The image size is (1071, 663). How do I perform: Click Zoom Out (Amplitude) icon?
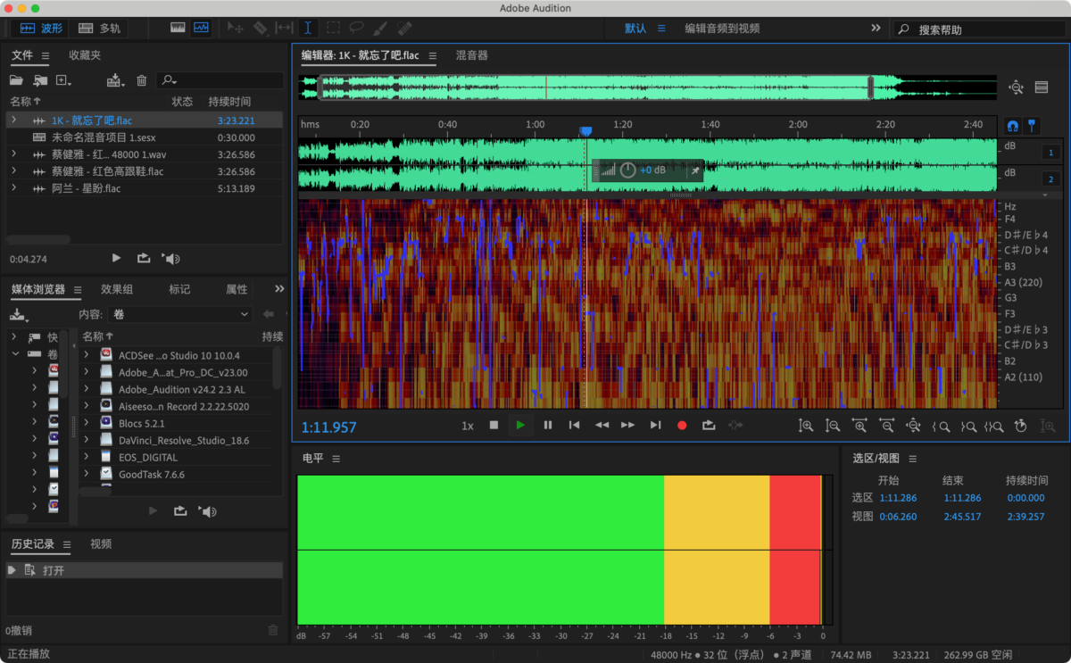point(833,427)
